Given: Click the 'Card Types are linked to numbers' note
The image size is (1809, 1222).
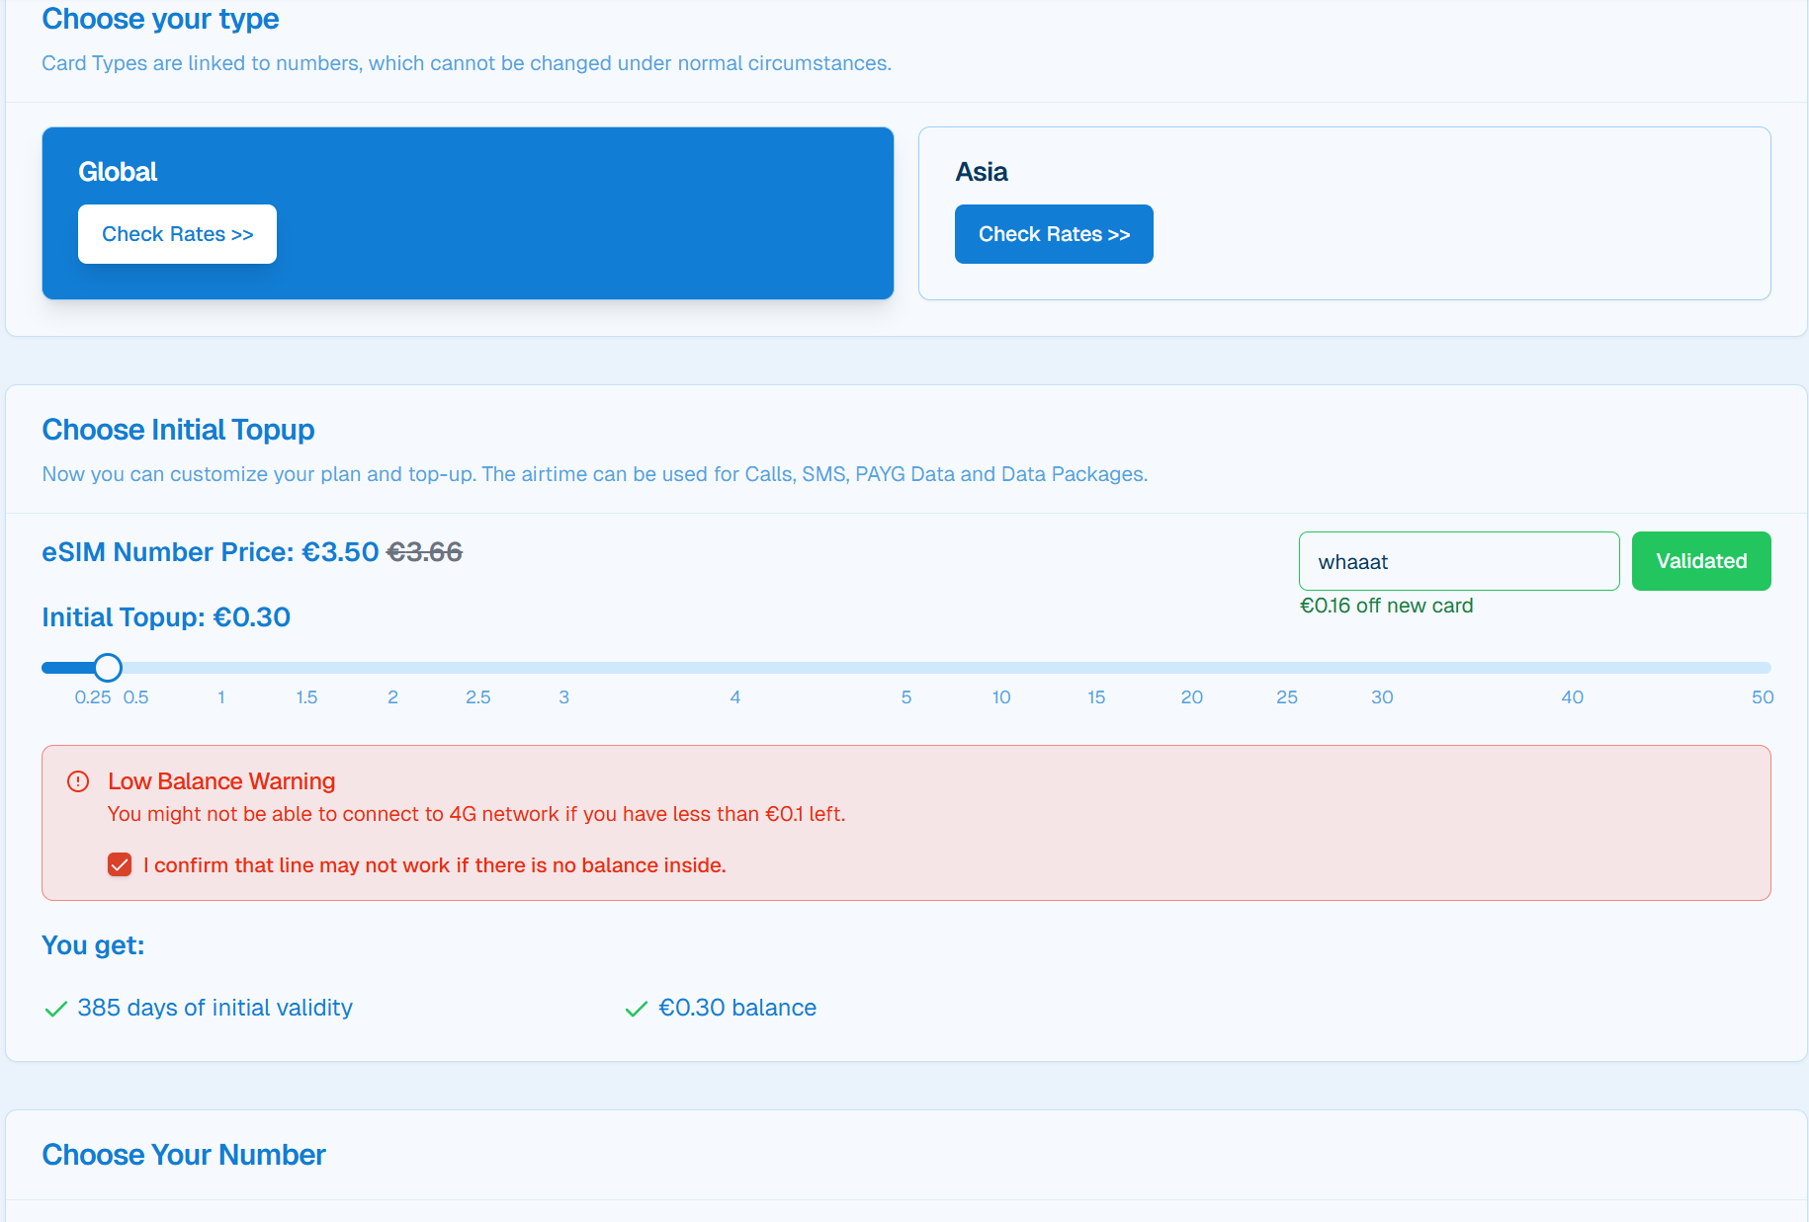Looking at the screenshot, I should coord(467,63).
